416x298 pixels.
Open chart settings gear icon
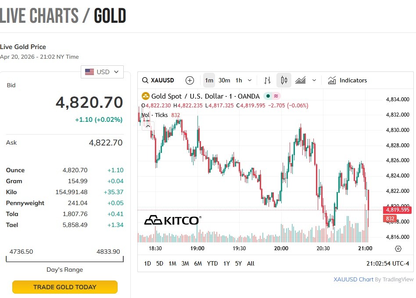coord(398,248)
